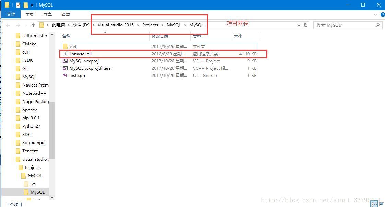
Task: Click the navigation pane scrollbar thumb
Action: pos(52,130)
